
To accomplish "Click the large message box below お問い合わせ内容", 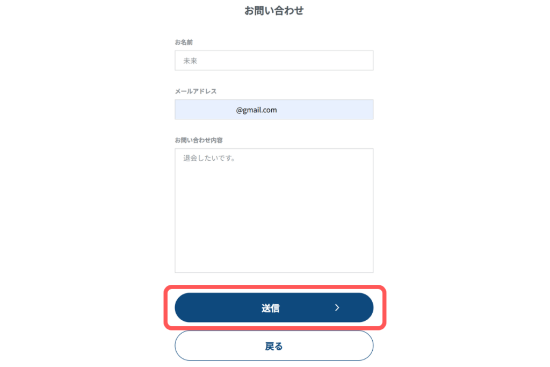I will pyautogui.click(x=274, y=210).
